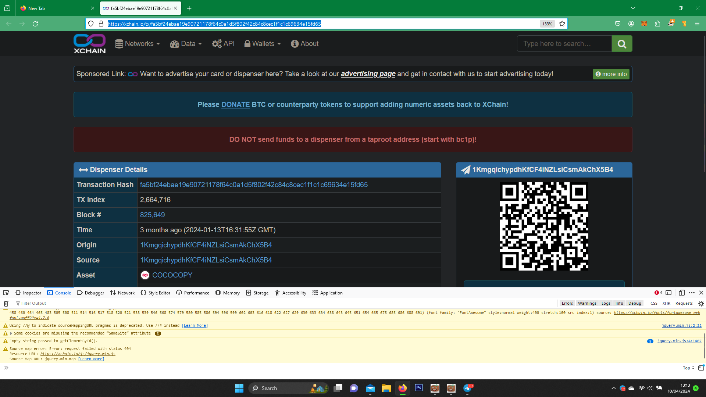Switch to the New Tab browser tab
706x397 pixels.
click(x=57, y=8)
